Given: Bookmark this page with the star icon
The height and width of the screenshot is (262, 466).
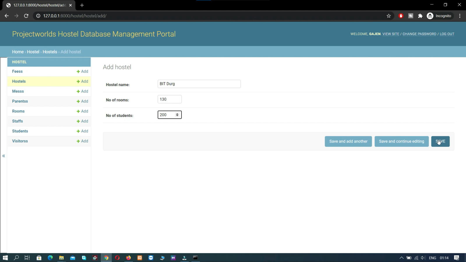Looking at the screenshot, I should pyautogui.click(x=389, y=16).
